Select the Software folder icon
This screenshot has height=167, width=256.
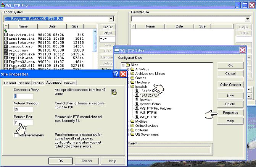[132, 130]
